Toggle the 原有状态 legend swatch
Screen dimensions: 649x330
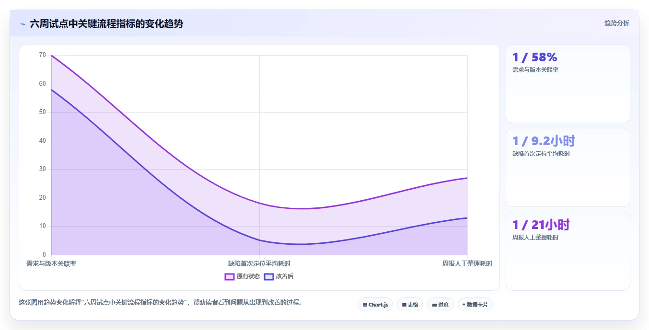click(x=230, y=276)
